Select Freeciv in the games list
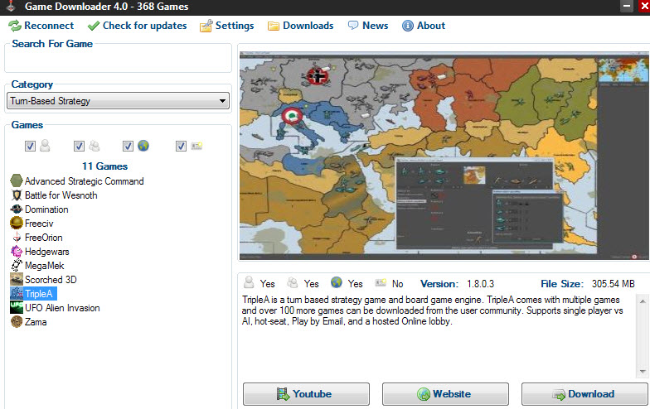 (x=39, y=224)
